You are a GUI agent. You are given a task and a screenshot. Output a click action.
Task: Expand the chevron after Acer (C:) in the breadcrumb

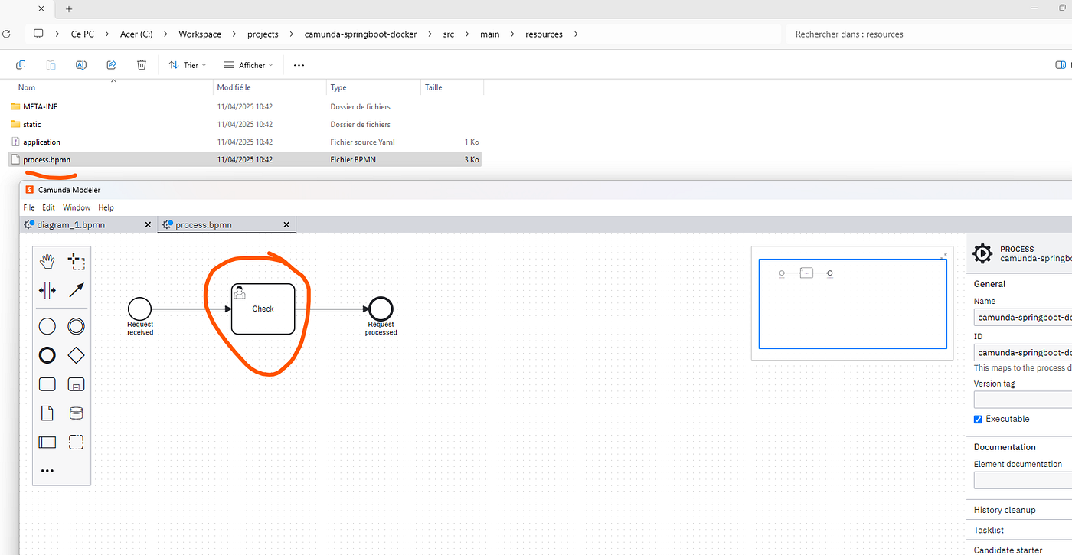click(x=166, y=34)
